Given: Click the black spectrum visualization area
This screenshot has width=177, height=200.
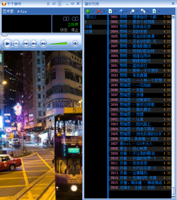Looking at the screenshot, I should click(x=27, y=24).
